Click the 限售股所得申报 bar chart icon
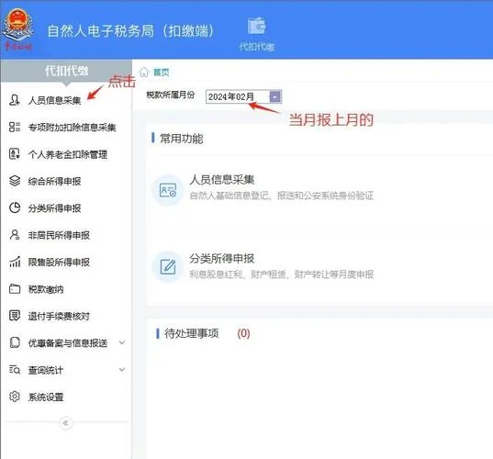Screen dimensions: 493x459 pyautogui.click(x=15, y=262)
